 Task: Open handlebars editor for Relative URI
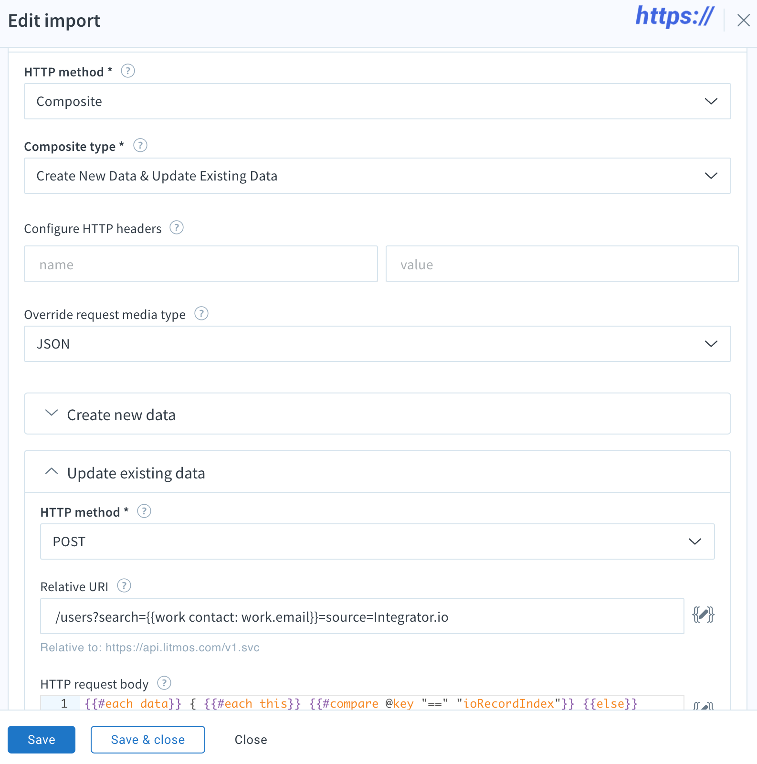click(x=703, y=615)
